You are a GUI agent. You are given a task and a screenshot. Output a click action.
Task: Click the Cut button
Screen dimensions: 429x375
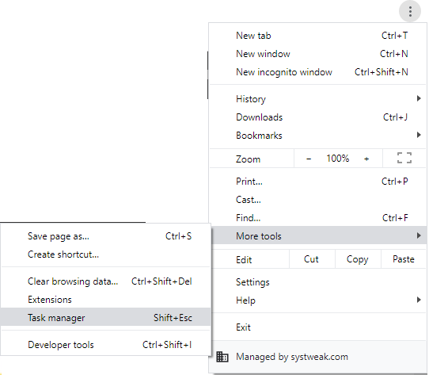[312, 259]
